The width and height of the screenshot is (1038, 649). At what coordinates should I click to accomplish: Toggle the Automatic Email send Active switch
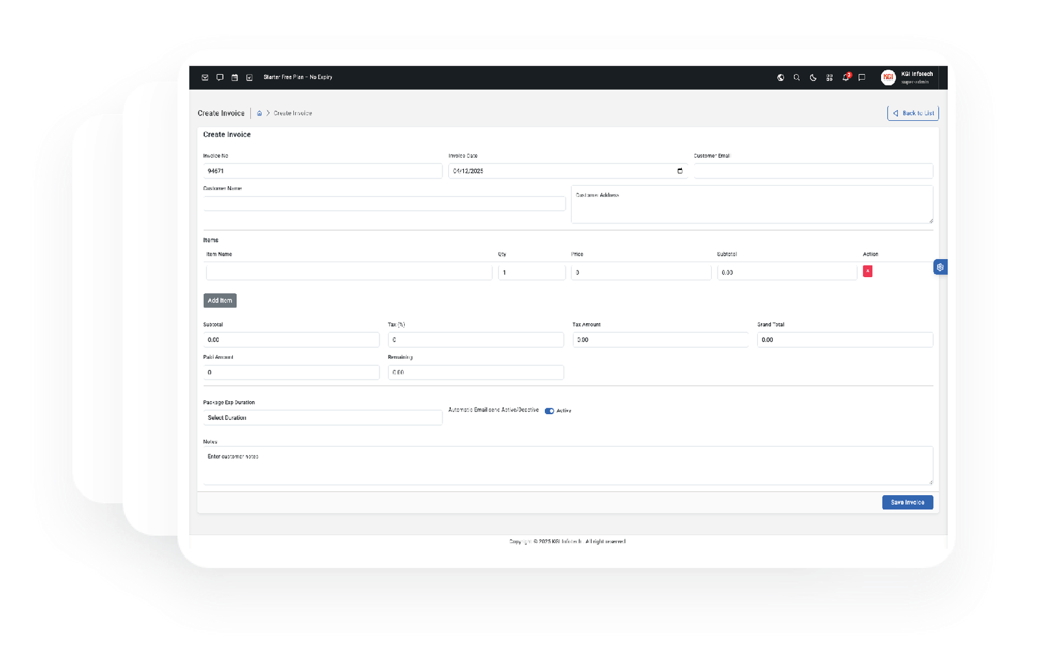click(549, 411)
